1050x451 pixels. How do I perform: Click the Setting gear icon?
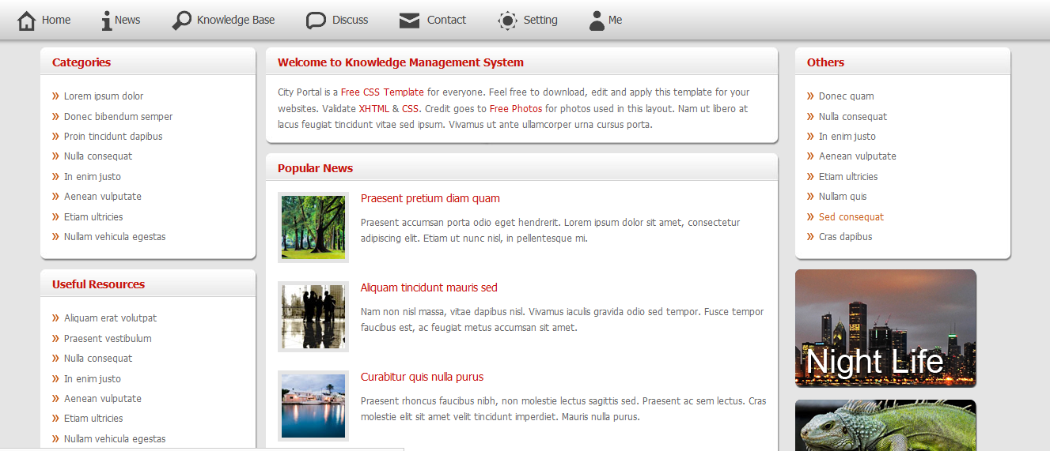[x=507, y=21]
